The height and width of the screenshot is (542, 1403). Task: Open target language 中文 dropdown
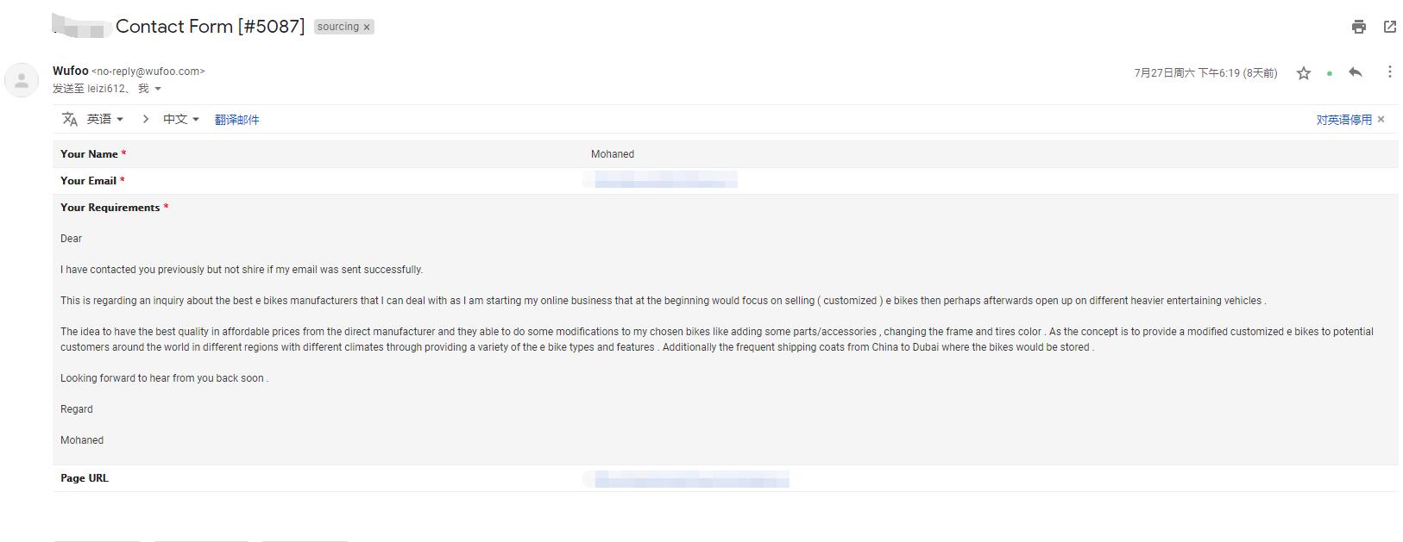(x=181, y=119)
